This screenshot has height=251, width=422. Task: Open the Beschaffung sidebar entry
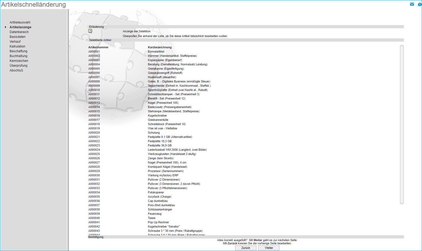[18, 51]
